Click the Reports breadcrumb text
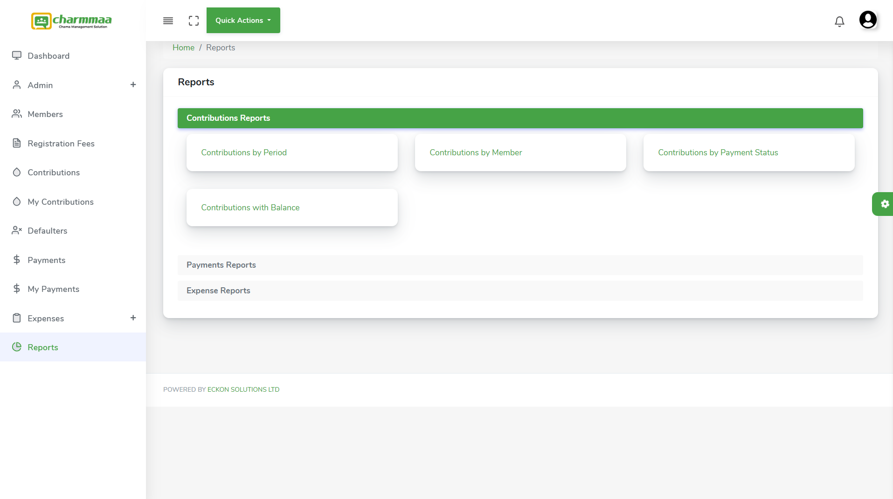893x499 pixels. (221, 48)
